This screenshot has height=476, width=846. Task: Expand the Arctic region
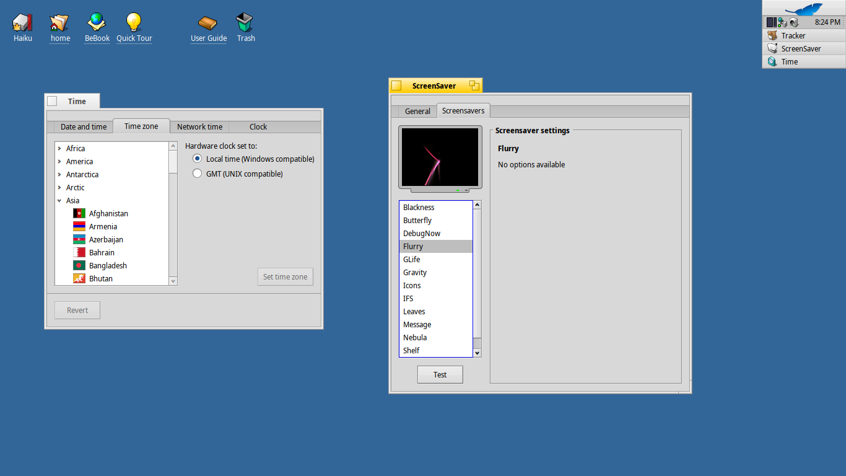59,187
